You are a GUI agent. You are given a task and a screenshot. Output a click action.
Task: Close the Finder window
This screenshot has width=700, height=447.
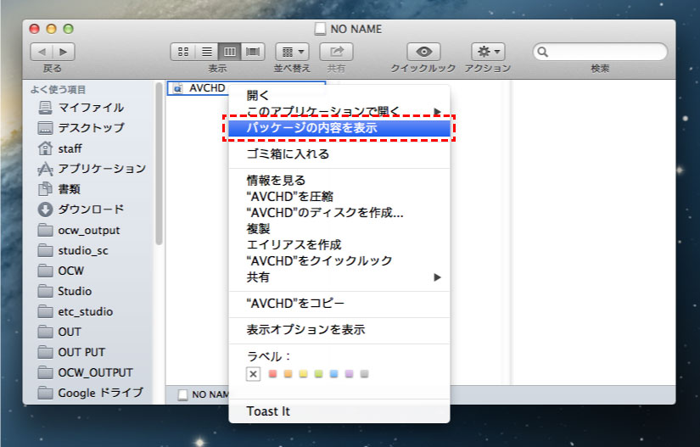(35, 29)
